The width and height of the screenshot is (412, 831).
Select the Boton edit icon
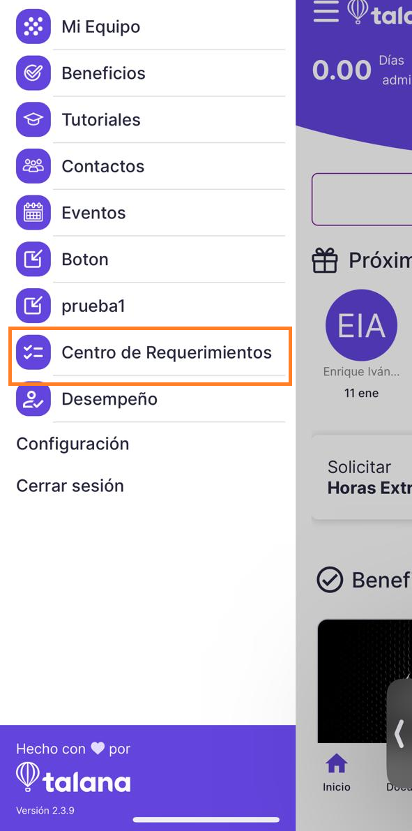(33, 260)
